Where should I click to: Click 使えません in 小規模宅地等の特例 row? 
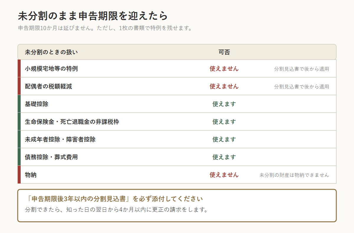click(224, 69)
